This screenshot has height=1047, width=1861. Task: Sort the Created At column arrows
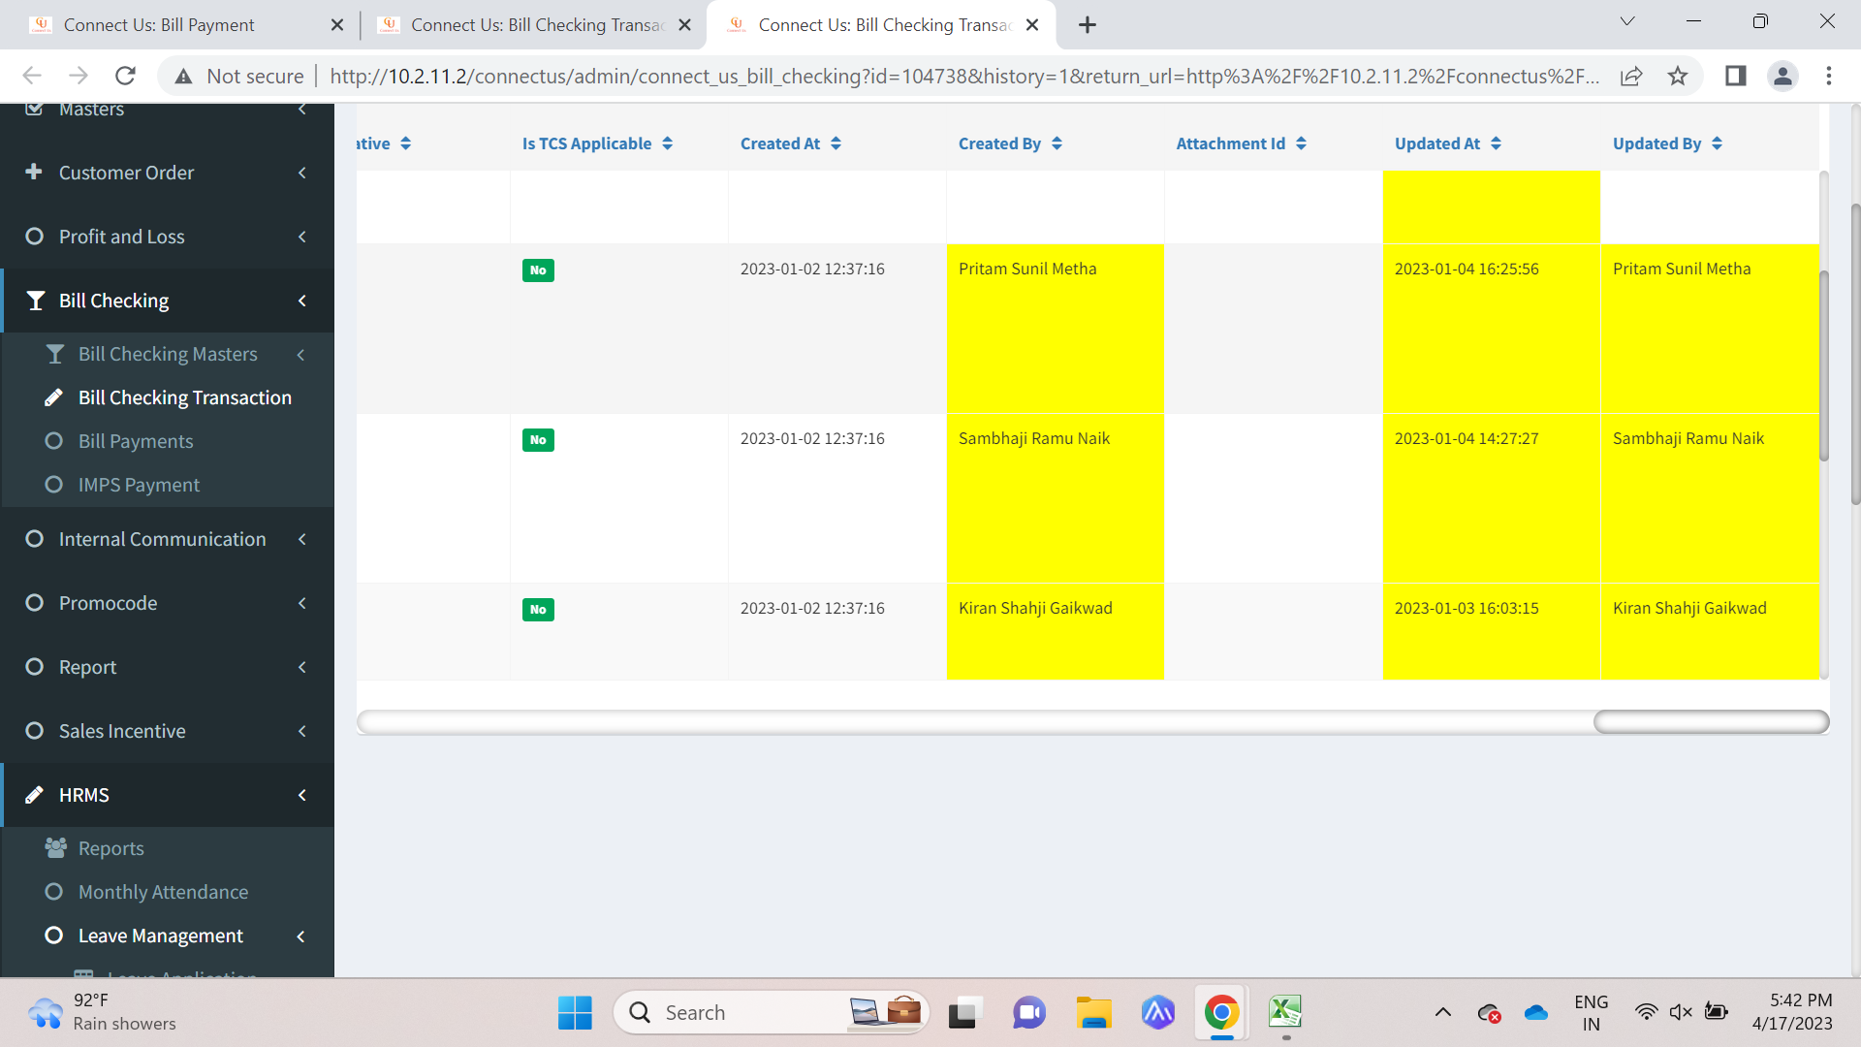click(836, 143)
